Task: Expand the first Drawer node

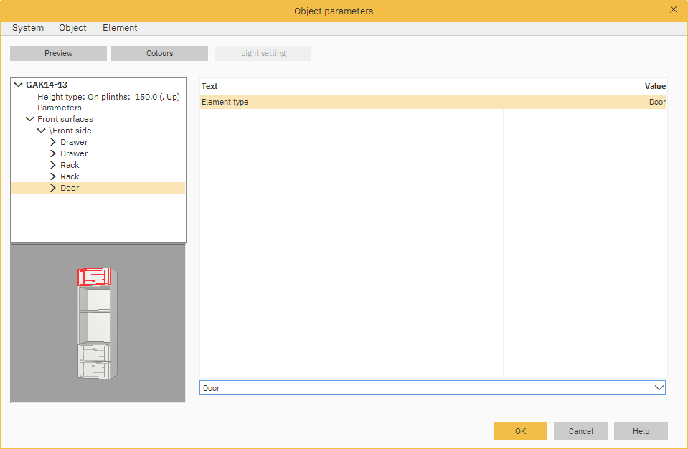Action: click(x=52, y=141)
